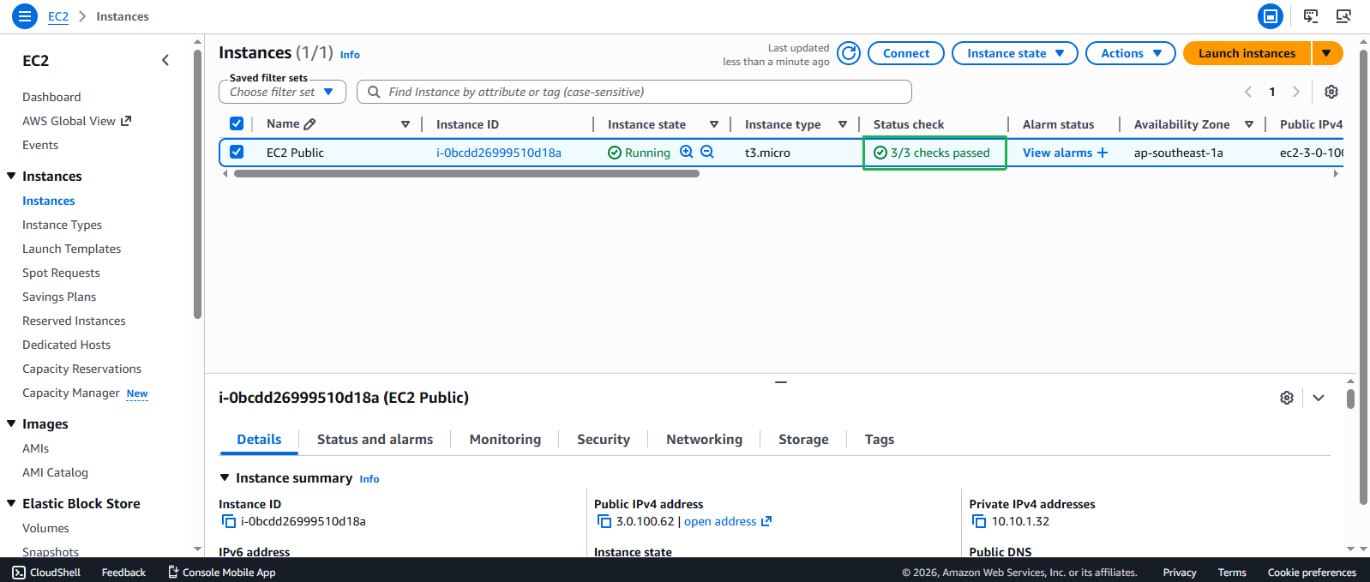The height and width of the screenshot is (582, 1370).
Task: Sort by the Name column arrow
Action: pyautogui.click(x=406, y=124)
